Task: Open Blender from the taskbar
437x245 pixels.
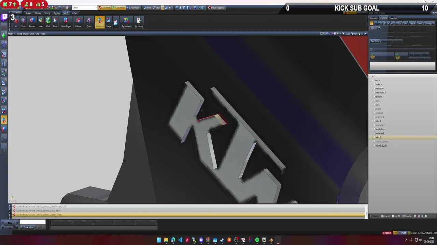Action: 271,240
